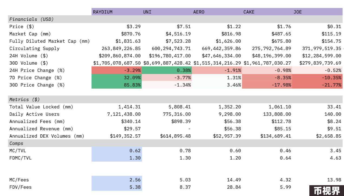
Task: Click the Fully Diluted Market Cap row label
Action: click(x=50, y=41)
